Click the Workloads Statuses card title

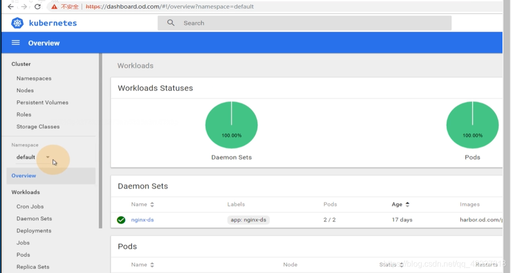pos(155,88)
